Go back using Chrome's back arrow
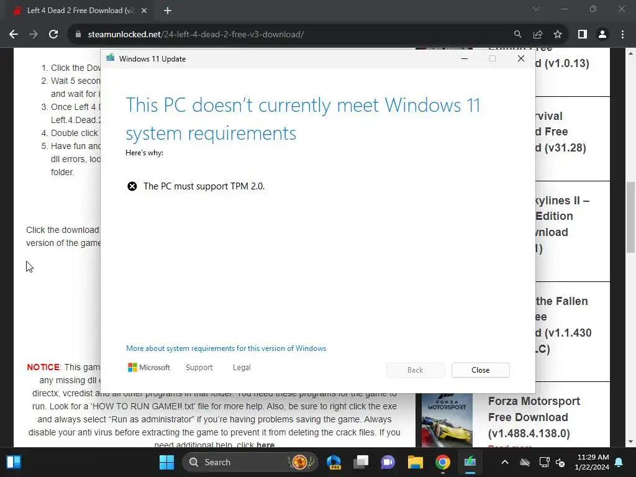 coord(14,35)
